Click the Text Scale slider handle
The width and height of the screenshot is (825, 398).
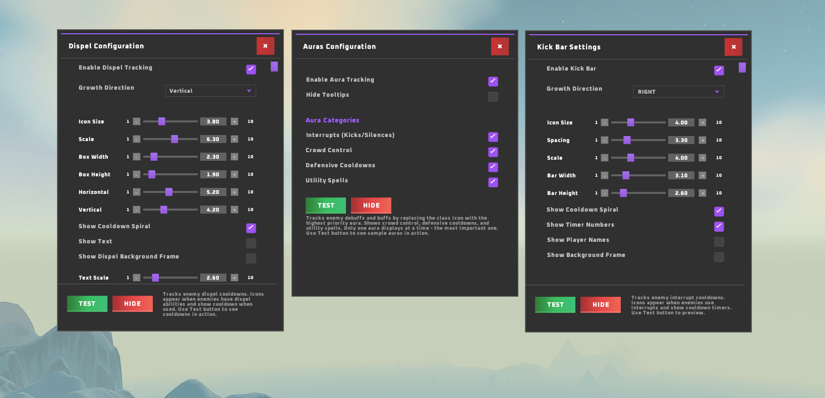pos(155,278)
